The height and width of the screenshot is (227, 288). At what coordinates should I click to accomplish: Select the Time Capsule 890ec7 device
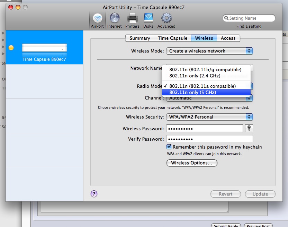tap(44, 47)
